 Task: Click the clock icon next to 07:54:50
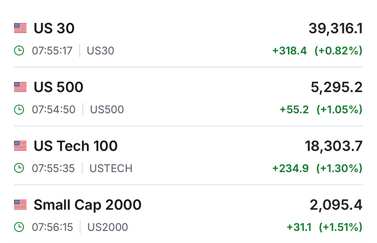pyautogui.click(x=19, y=109)
